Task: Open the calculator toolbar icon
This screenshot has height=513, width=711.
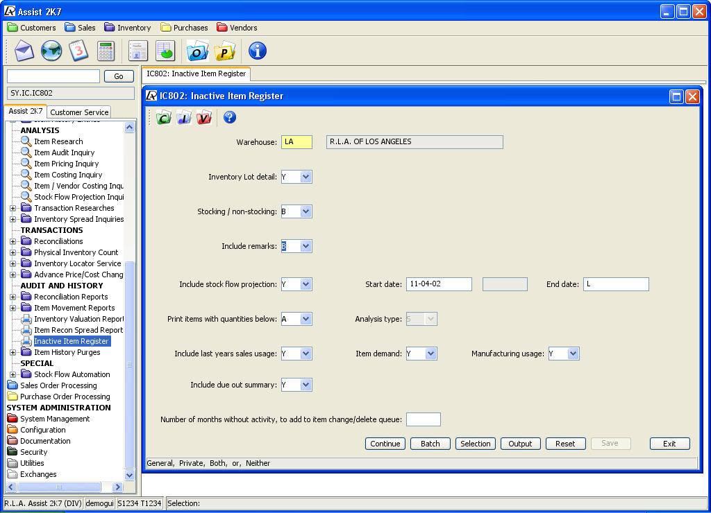Action: point(106,51)
